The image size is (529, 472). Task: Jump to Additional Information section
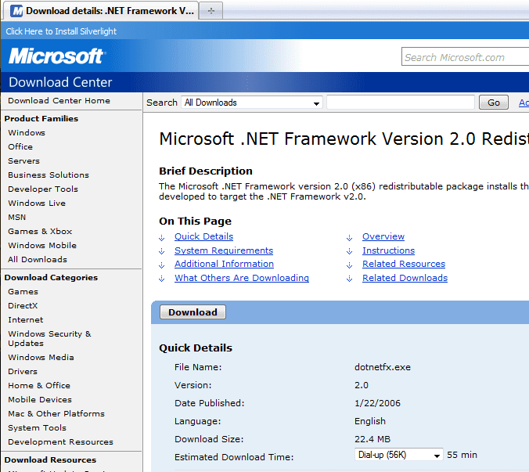click(224, 264)
